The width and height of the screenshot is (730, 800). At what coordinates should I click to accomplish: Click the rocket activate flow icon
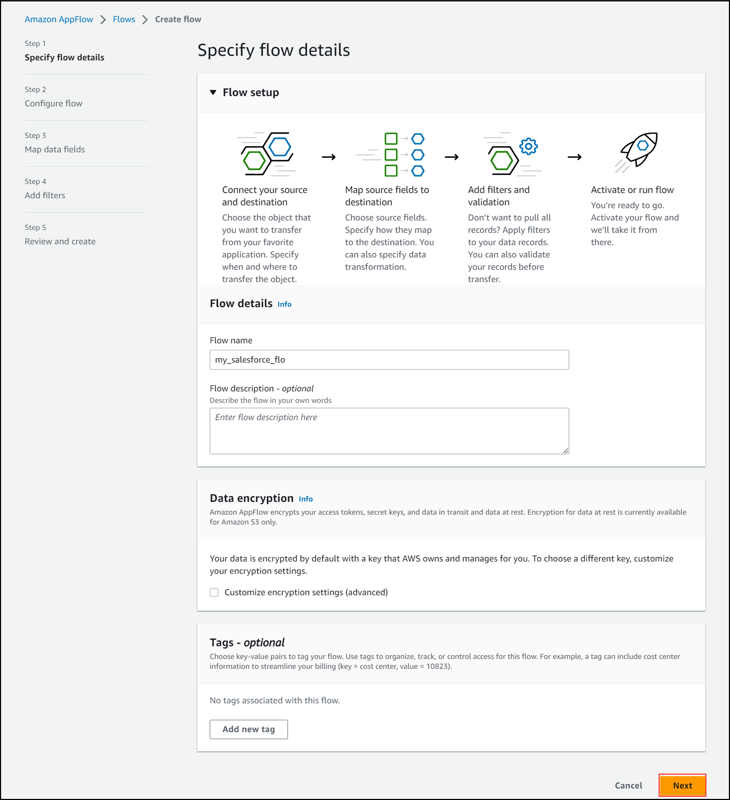click(x=638, y=152)
